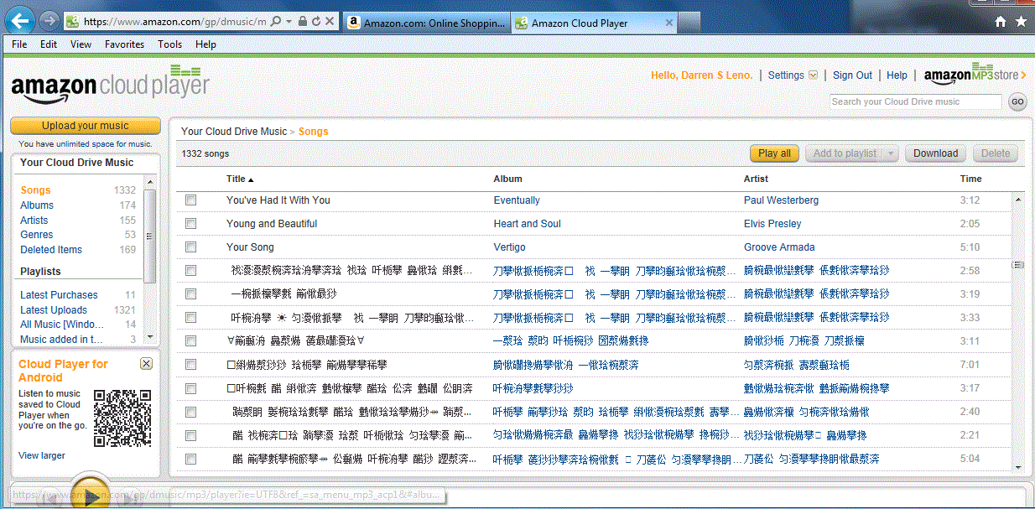The image size is (1035, 509).
Task: Select the checkbox of the 3:11 song
Action: tap(190, 341)
